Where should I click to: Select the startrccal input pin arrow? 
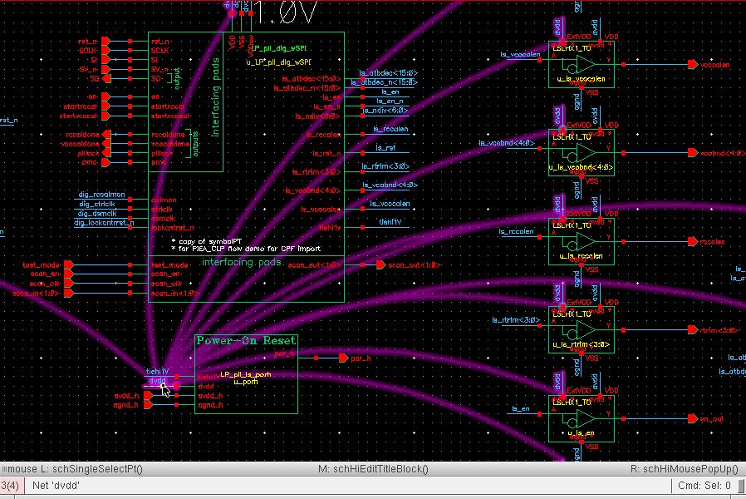pos(106,106)
